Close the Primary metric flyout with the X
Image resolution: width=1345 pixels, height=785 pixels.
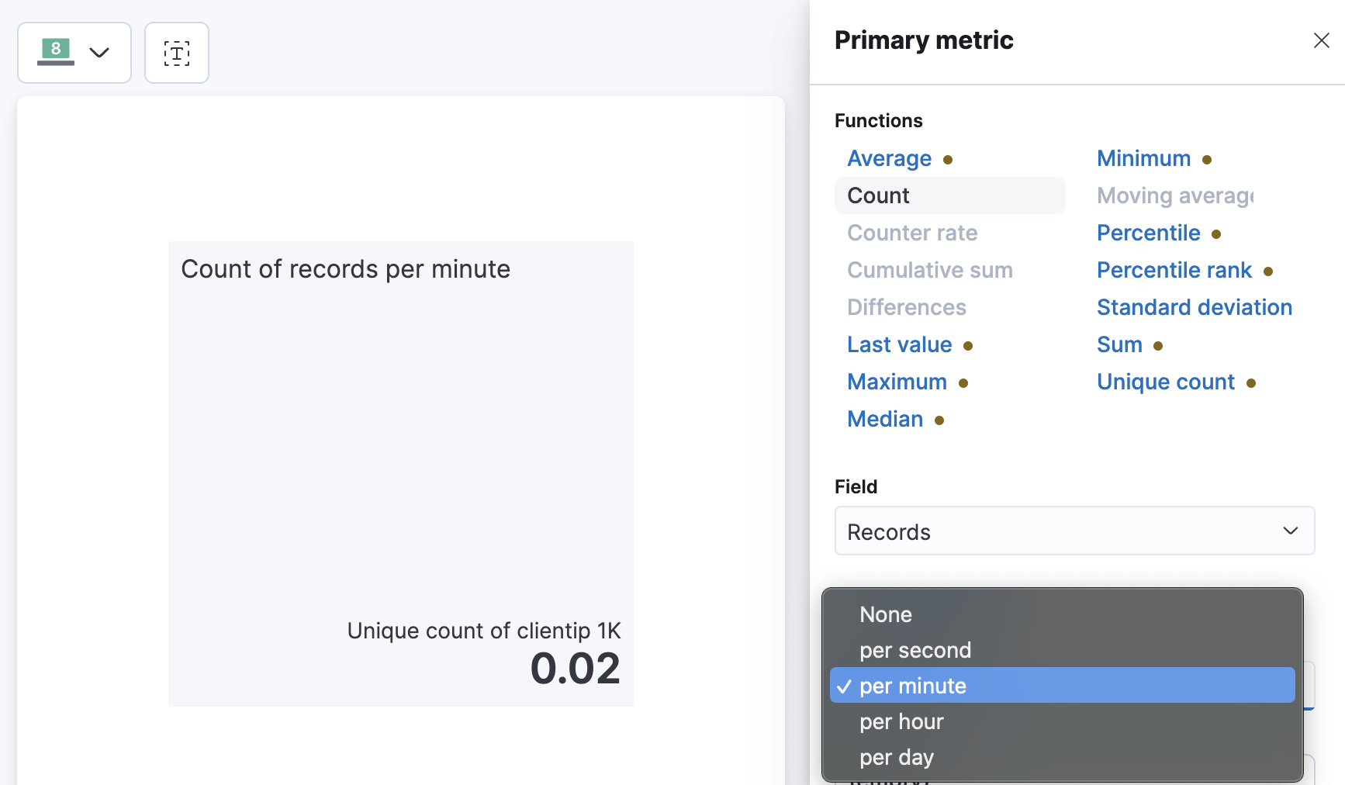(1321, 40)
